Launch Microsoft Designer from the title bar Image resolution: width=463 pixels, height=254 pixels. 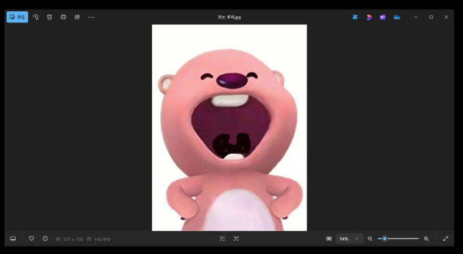[x=369, y=17]
